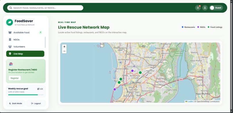Open the Volunteers section
Screen dimensions: 233x113
click(25, 47)
